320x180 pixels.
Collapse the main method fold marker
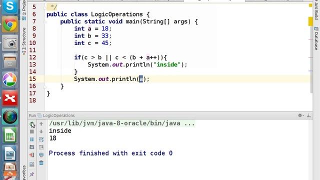coord(45,21)
